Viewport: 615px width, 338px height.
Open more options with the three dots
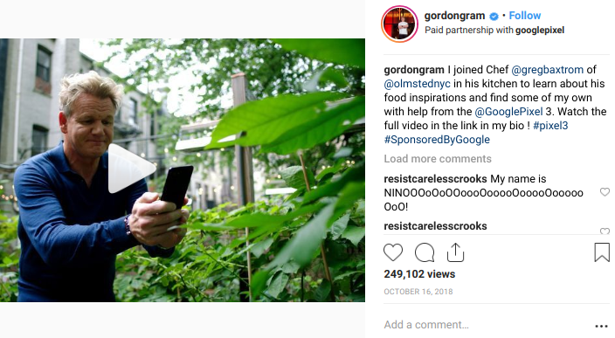click(601, 327)
